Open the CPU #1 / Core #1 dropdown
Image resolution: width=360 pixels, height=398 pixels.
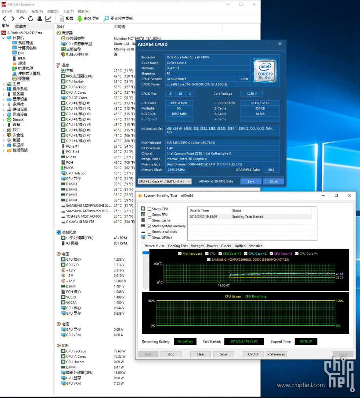point(165,181)
